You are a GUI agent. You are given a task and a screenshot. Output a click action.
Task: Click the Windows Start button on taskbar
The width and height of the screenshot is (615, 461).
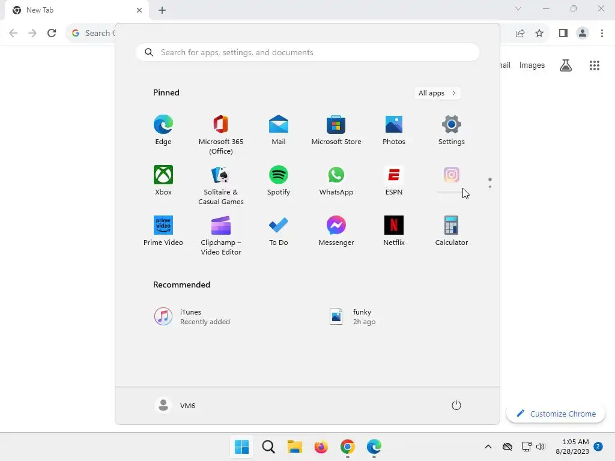pyautogui.click(x=241, y=447)
